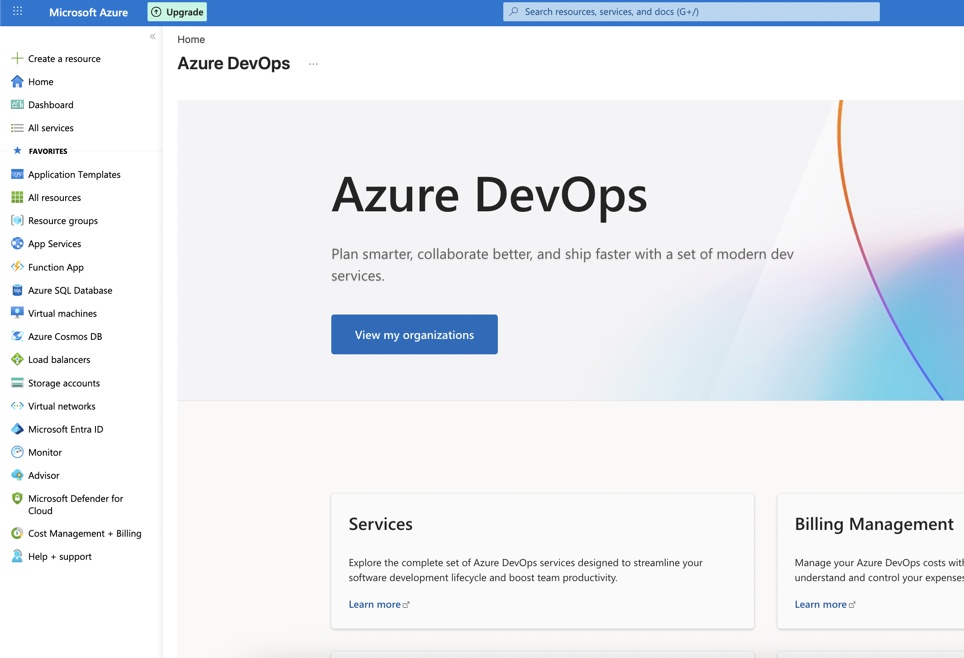Select Resource groups in favorites
Viewport: 964px width, 658px height.
(x=63, y=221)
